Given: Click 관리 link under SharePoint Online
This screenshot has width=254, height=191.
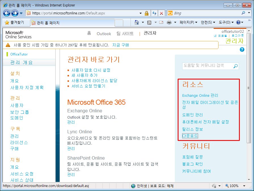Looking at the screenshot, I should pos(71,175).
